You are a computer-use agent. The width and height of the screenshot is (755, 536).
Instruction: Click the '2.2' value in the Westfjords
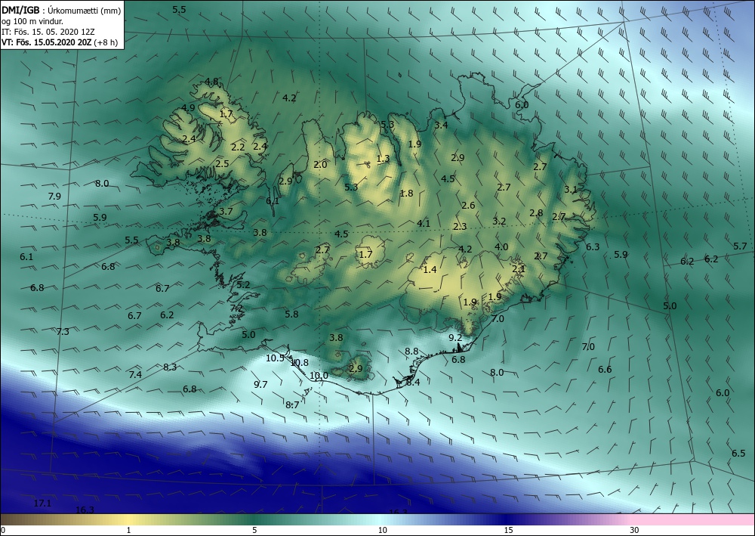tap(238, 147)
